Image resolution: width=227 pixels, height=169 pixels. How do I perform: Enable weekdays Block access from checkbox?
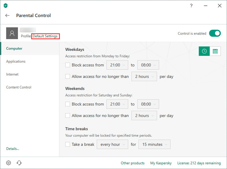(68, 65)
